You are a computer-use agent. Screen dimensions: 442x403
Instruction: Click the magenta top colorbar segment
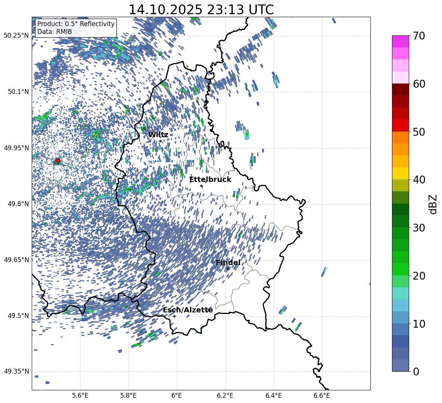click(x=400, y=41)
